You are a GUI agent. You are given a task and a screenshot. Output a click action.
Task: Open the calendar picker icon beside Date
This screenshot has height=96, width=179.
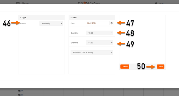[112, 23]
